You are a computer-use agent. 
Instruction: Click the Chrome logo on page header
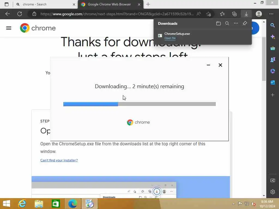click(38, 28)
